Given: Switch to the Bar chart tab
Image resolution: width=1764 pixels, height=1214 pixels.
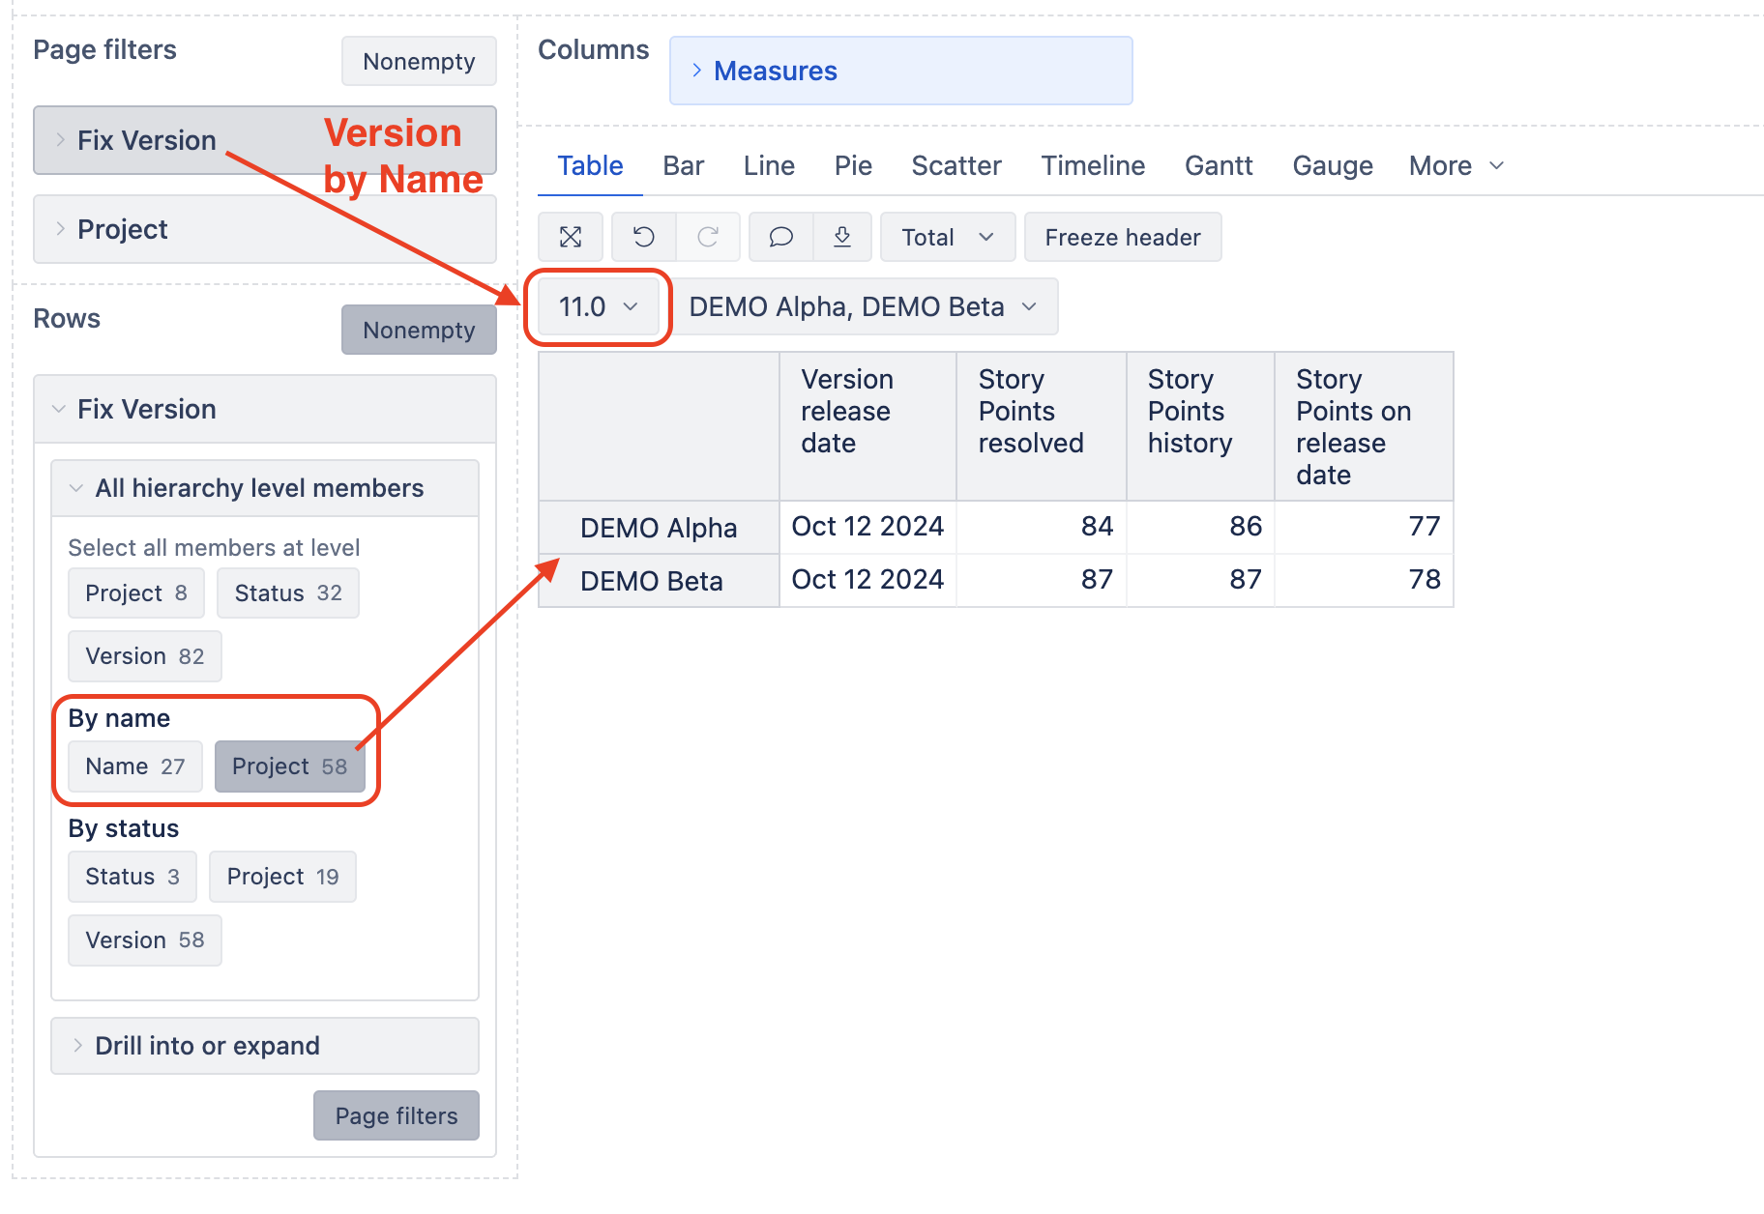Looking at the screenshot, I should click(683, 165).
